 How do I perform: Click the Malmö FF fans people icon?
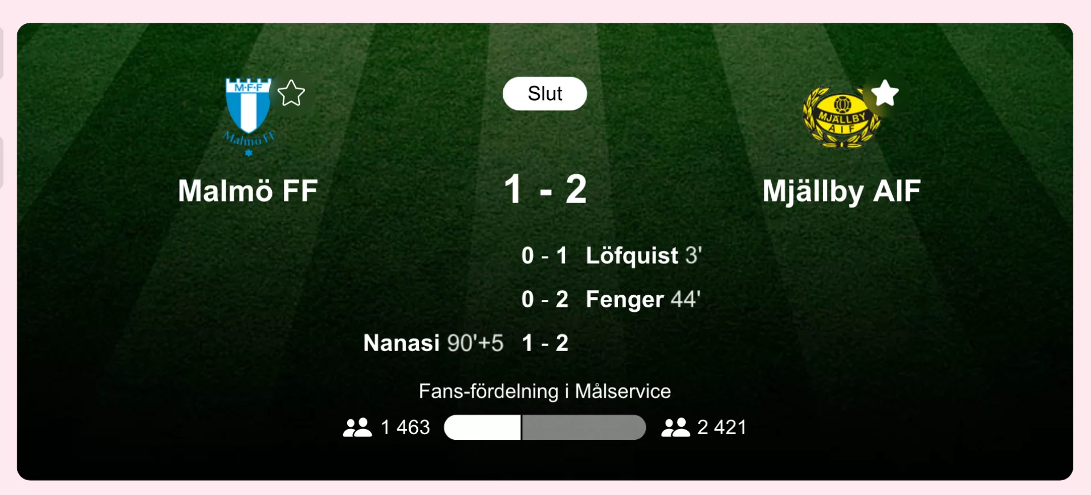coord(357,427)
